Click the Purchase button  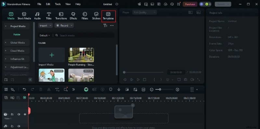(190, 4)
